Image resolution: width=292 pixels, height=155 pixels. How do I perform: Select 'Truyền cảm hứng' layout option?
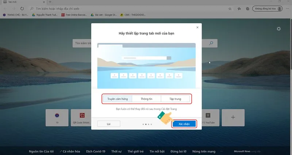pos(118,99)
